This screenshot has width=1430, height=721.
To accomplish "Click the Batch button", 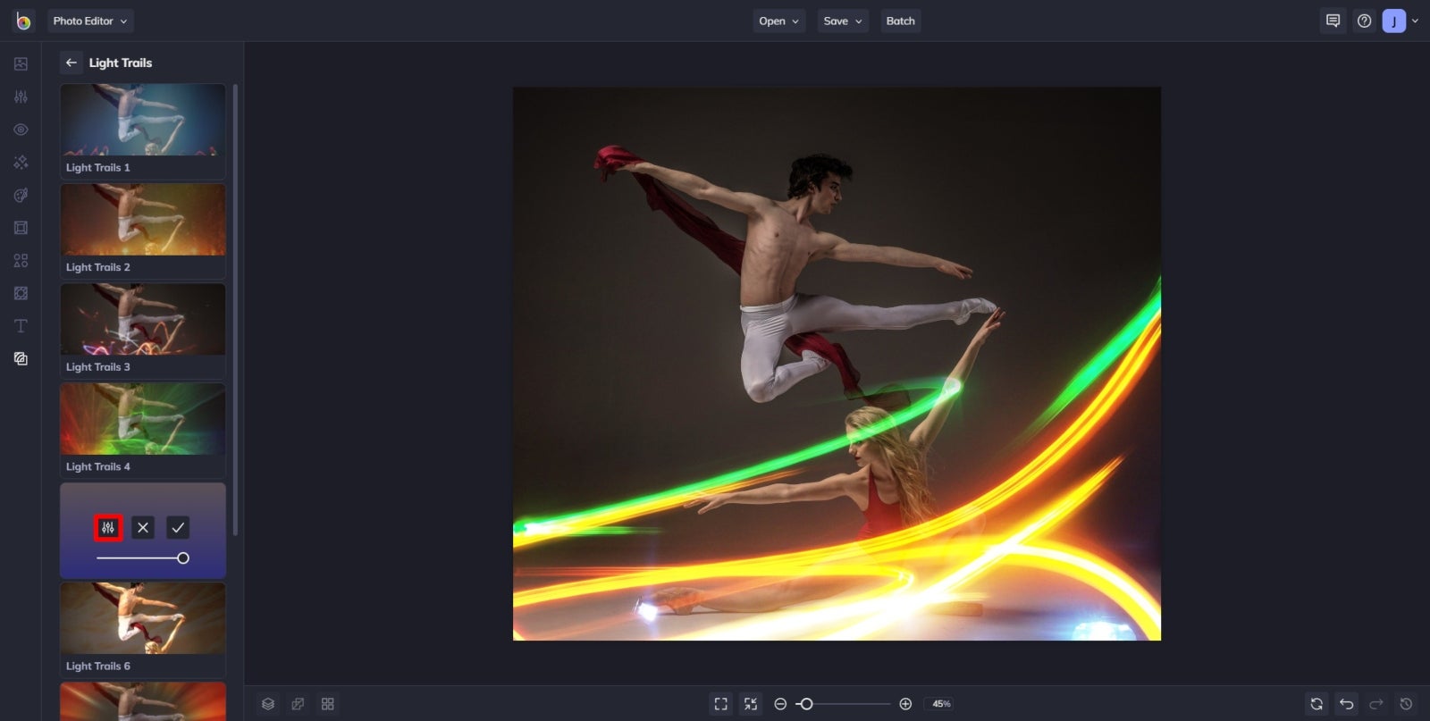I will 901,21.
